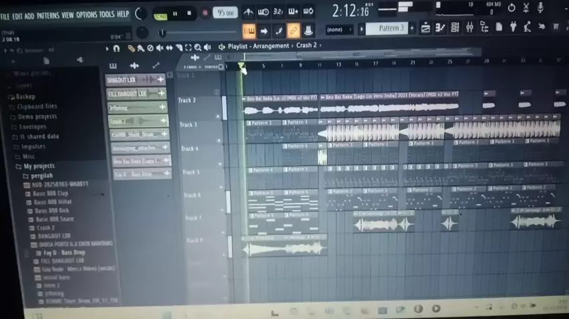Click the stop button in transport
This screenshot has width=569, height=319.
click(x=189, y=13)
